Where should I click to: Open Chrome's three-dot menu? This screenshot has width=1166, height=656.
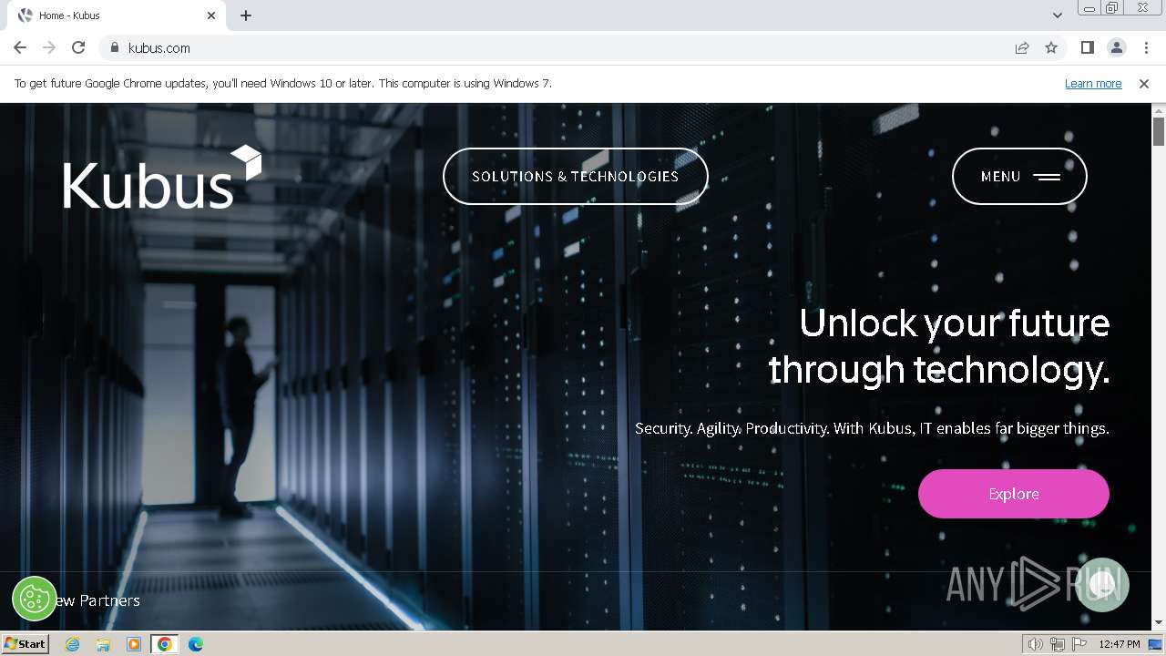click(x=1146, y=47)
